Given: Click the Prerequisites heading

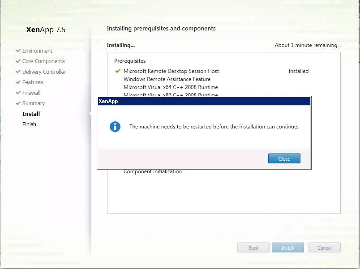Looking at the screenshot, I should 130,61.
